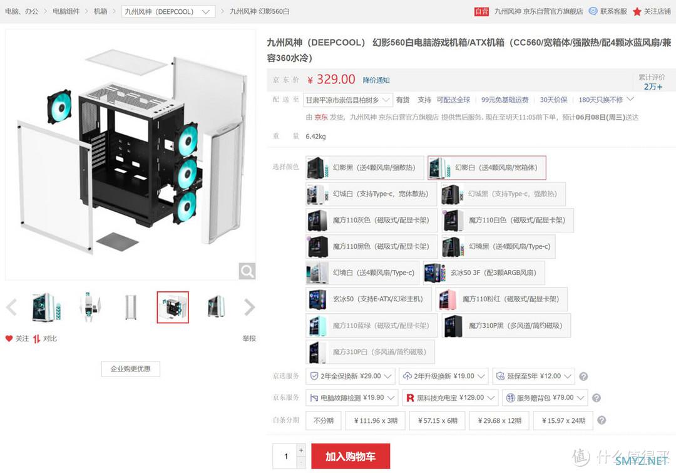Choose 幻城白 (支持Type-c) option
Viewport: 676px width, 473px height.
(x=371, y=194)
